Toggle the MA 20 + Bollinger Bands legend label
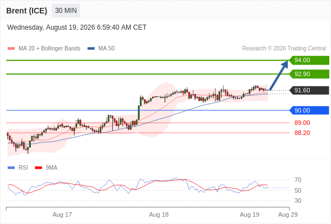Viewport: 331px width, 224px height. click(x=49, y=49)
